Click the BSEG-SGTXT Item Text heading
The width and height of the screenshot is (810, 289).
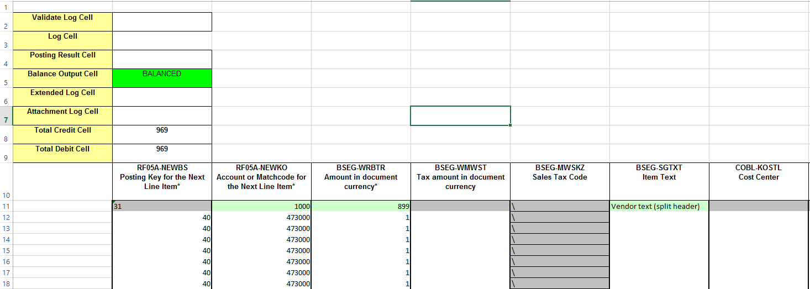click(659, 181)
